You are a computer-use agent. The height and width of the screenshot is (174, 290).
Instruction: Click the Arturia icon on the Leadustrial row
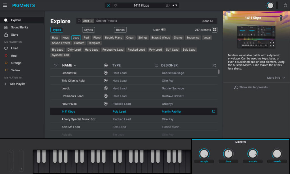click(106, 73)
